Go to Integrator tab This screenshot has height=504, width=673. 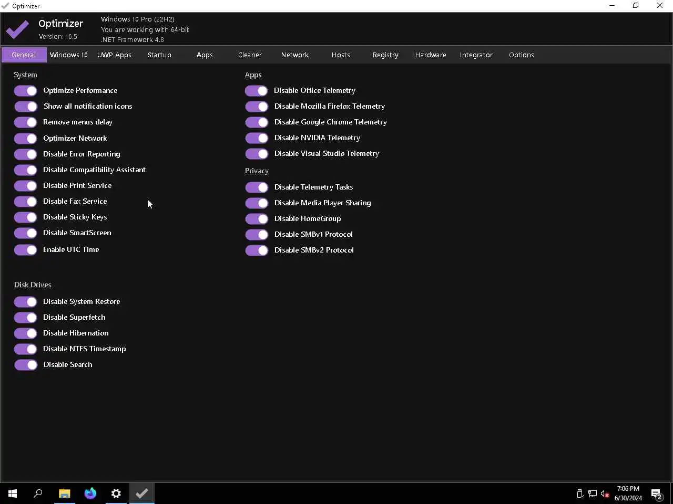476,55
